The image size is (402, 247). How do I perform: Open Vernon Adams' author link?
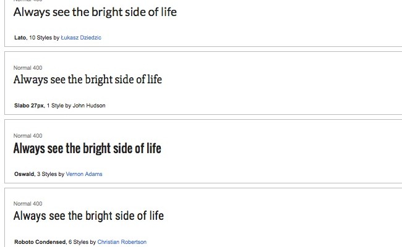(84, 174)
